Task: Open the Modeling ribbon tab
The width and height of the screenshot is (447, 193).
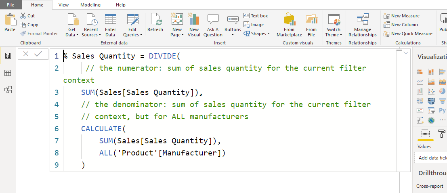Action: coord(90,5)
